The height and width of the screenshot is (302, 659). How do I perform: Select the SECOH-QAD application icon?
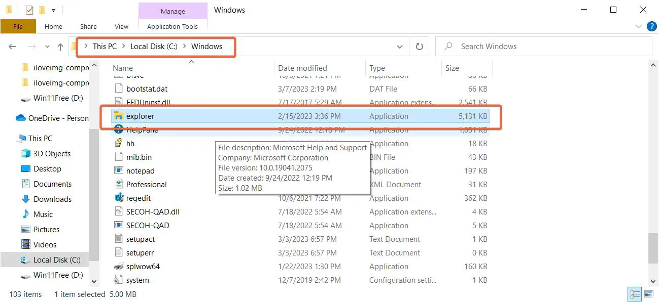(x=119, y=225)
